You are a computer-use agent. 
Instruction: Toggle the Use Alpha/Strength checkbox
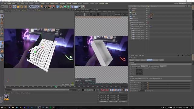tap(162, 78)
